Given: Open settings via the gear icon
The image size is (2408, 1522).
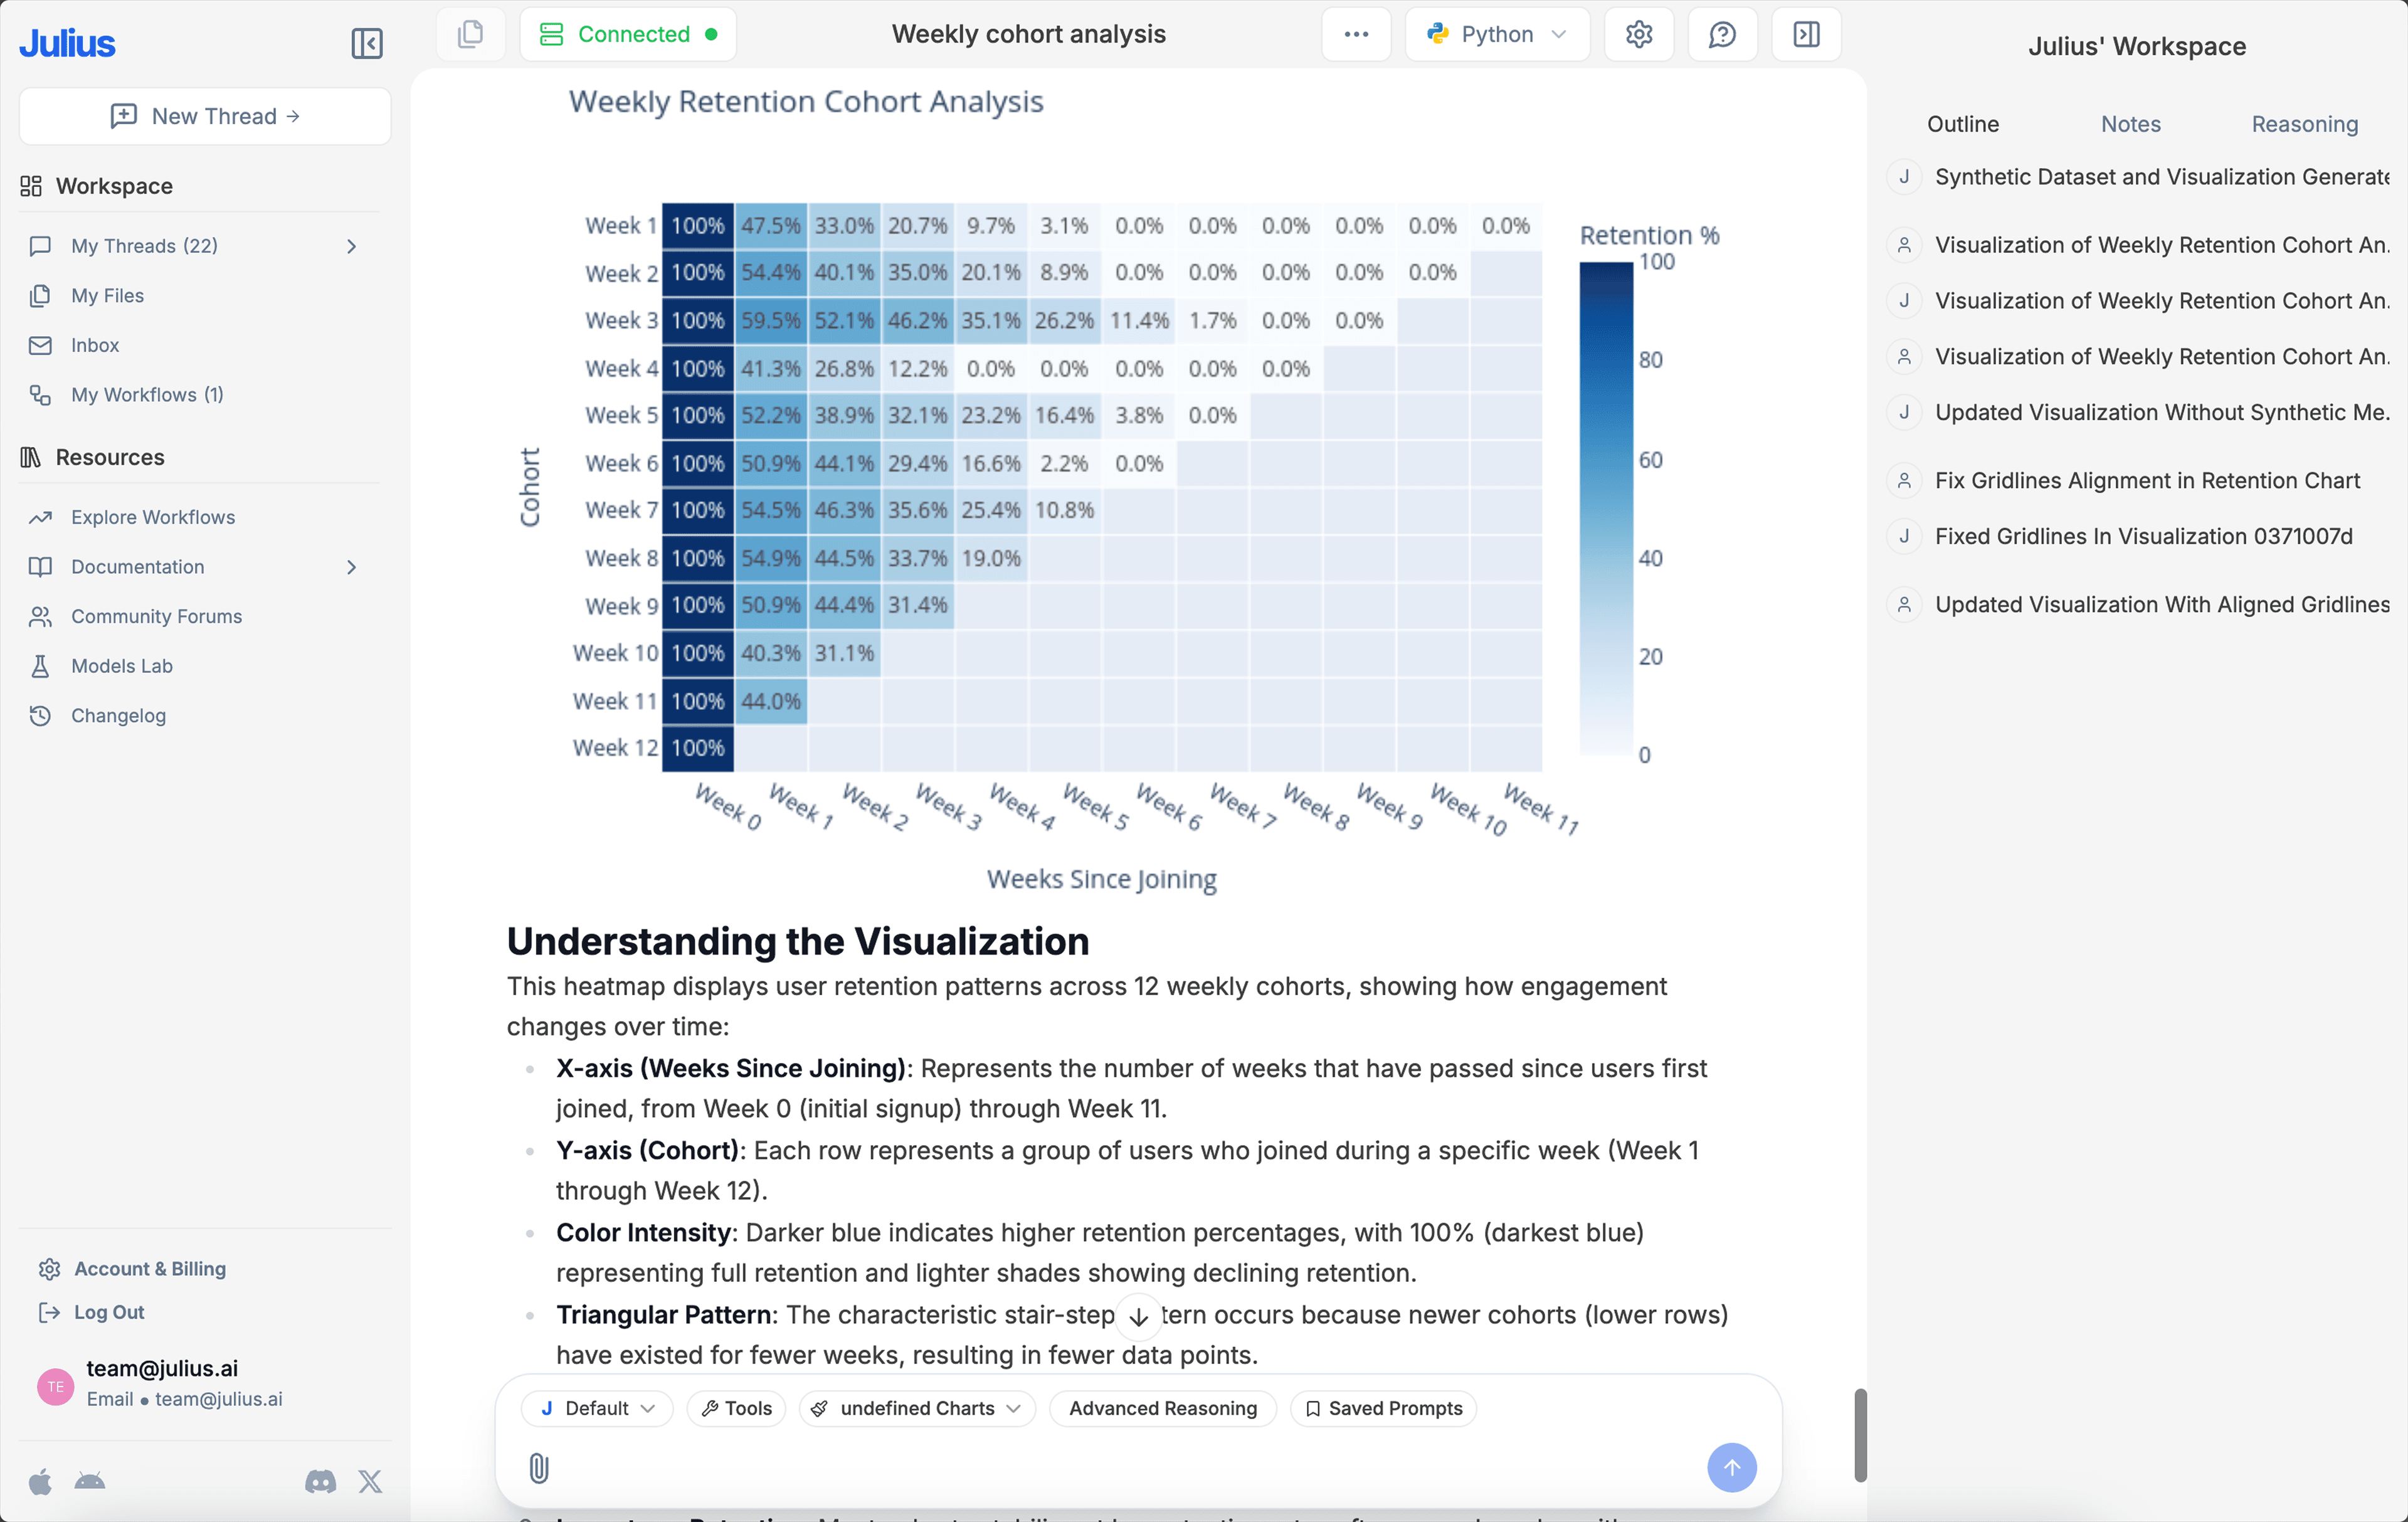Looking at the screenshot, I should [1639, 33].
